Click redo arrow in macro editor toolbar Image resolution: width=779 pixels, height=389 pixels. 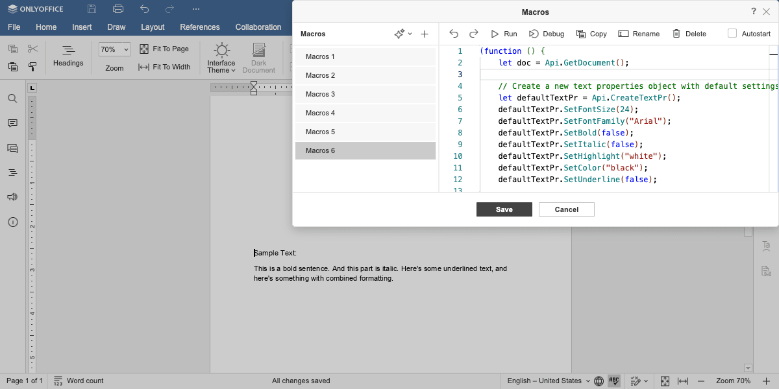coord(474,34)
